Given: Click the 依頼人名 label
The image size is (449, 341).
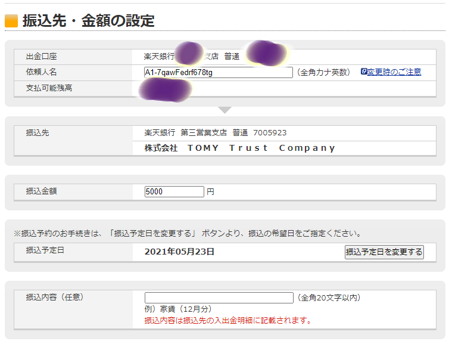Looking at the screenshot, I should click(x=41, y=72).
